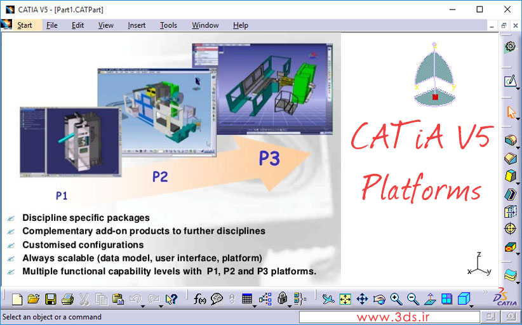
Task: Expand the padlock icon dropdown arrow
Action: click(290, 306)
